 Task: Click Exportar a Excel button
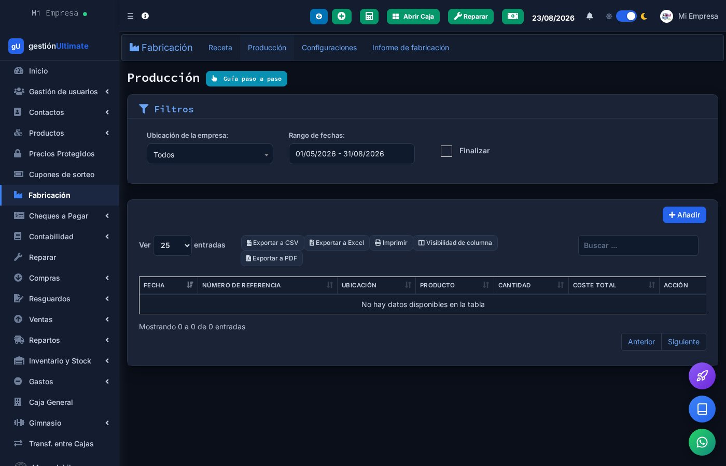(337, 243)
